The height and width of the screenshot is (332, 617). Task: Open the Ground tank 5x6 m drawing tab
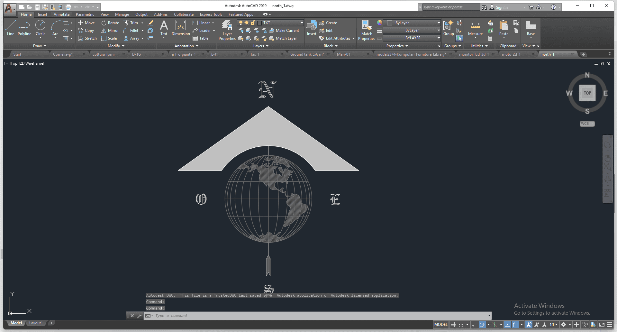(x=307, y=54)
